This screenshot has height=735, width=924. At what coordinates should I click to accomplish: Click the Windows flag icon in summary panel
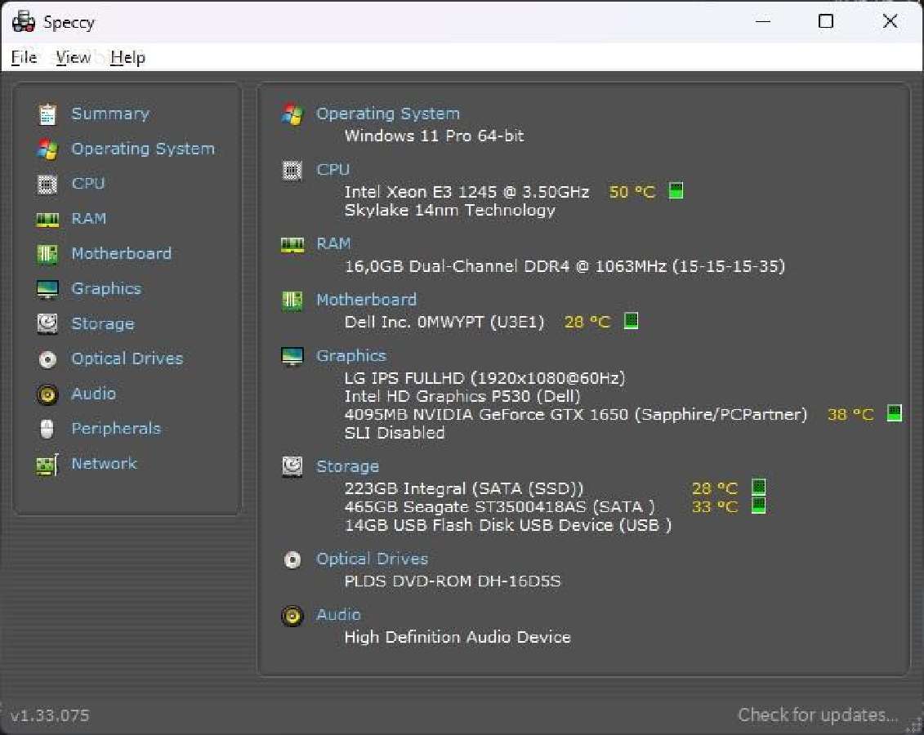click(x=292, y=114)
